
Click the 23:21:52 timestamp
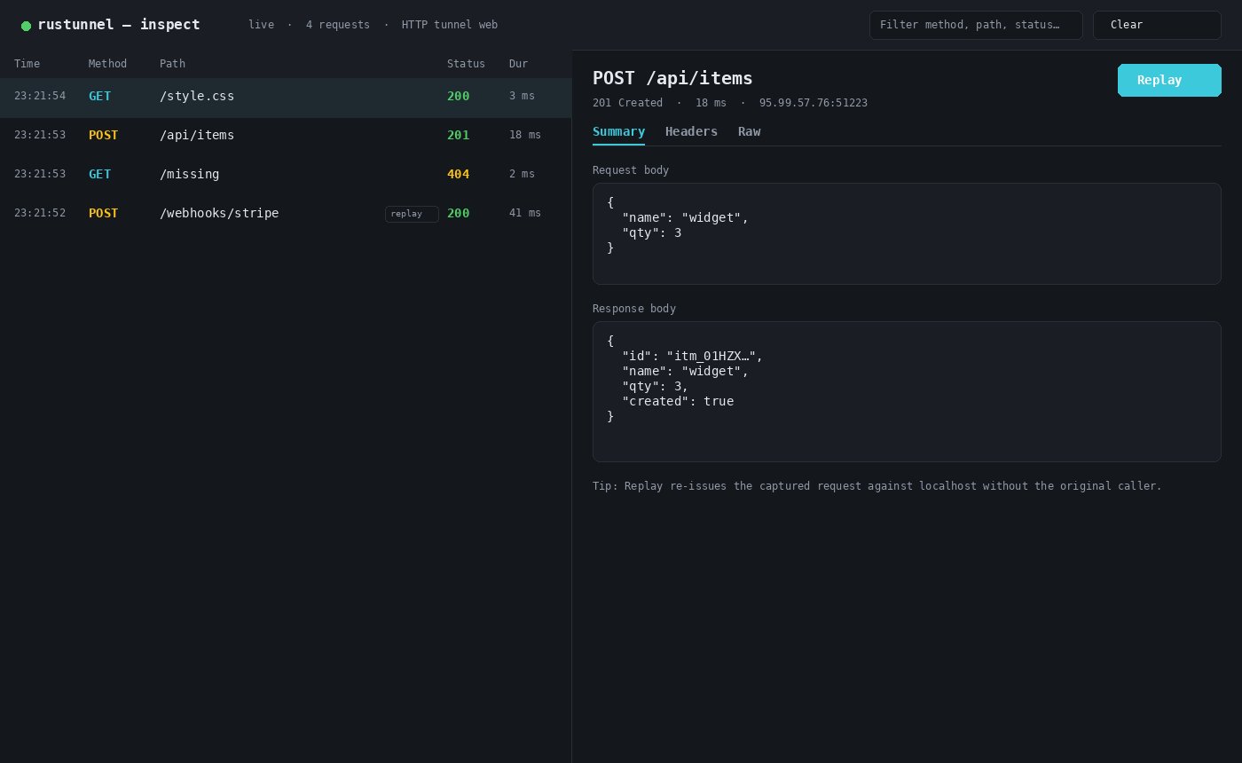click(40, 214)
